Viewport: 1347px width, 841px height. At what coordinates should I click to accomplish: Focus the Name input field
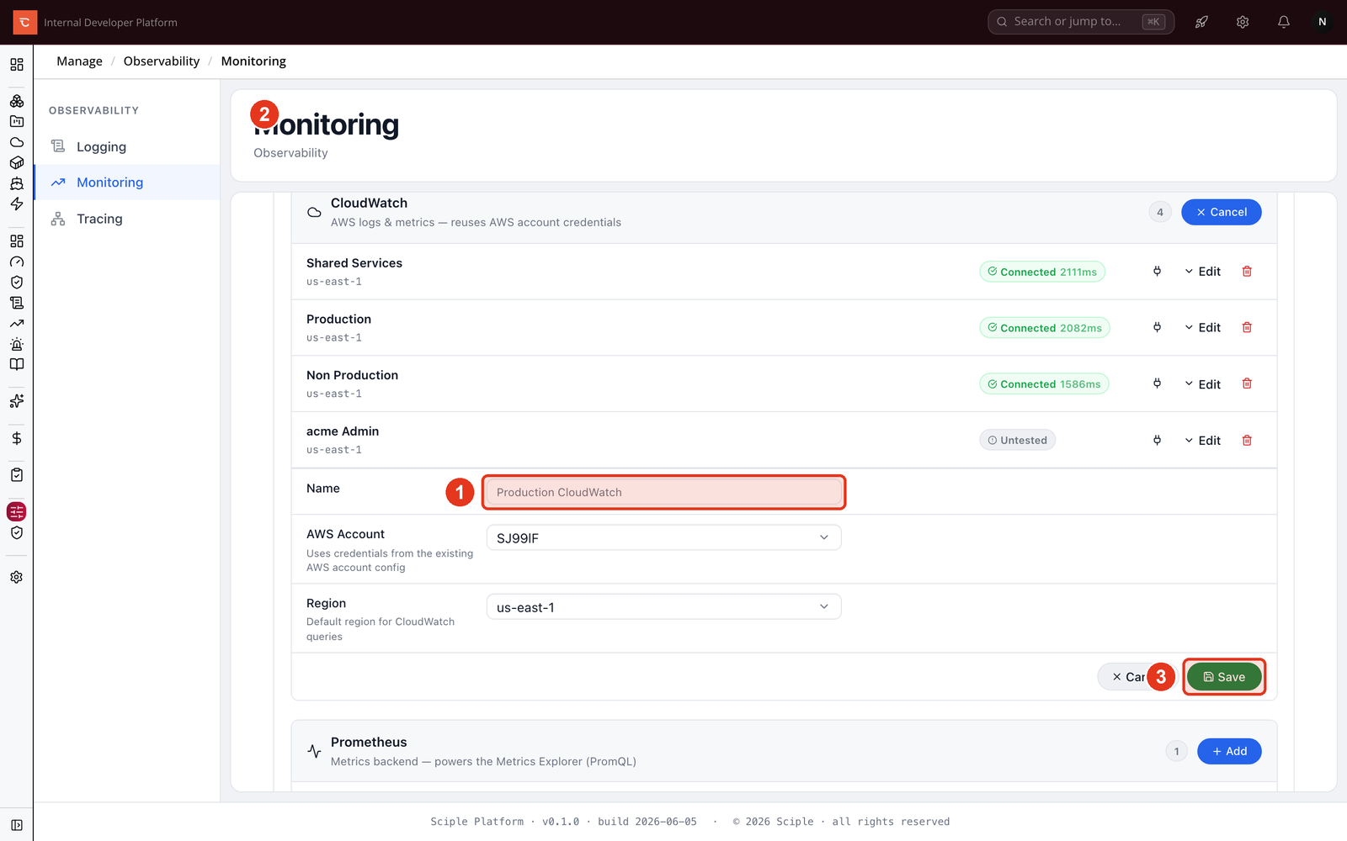pyautogui.click(x=663, y=492)
